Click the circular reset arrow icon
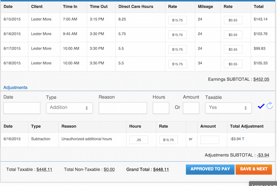This screenshot has width=277, height=186. [x=270, y=105]
